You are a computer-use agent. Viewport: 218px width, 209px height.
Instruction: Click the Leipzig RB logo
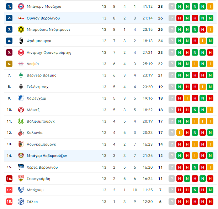(x=21, y=64)
